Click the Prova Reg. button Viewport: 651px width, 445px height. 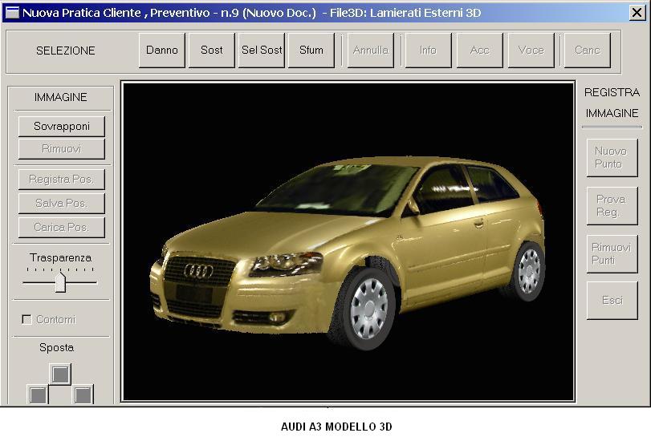[612, 206]
